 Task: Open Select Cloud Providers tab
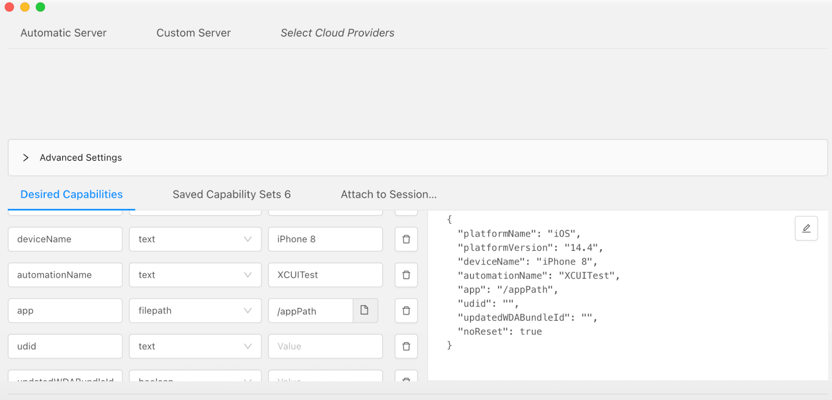(337, 33)
